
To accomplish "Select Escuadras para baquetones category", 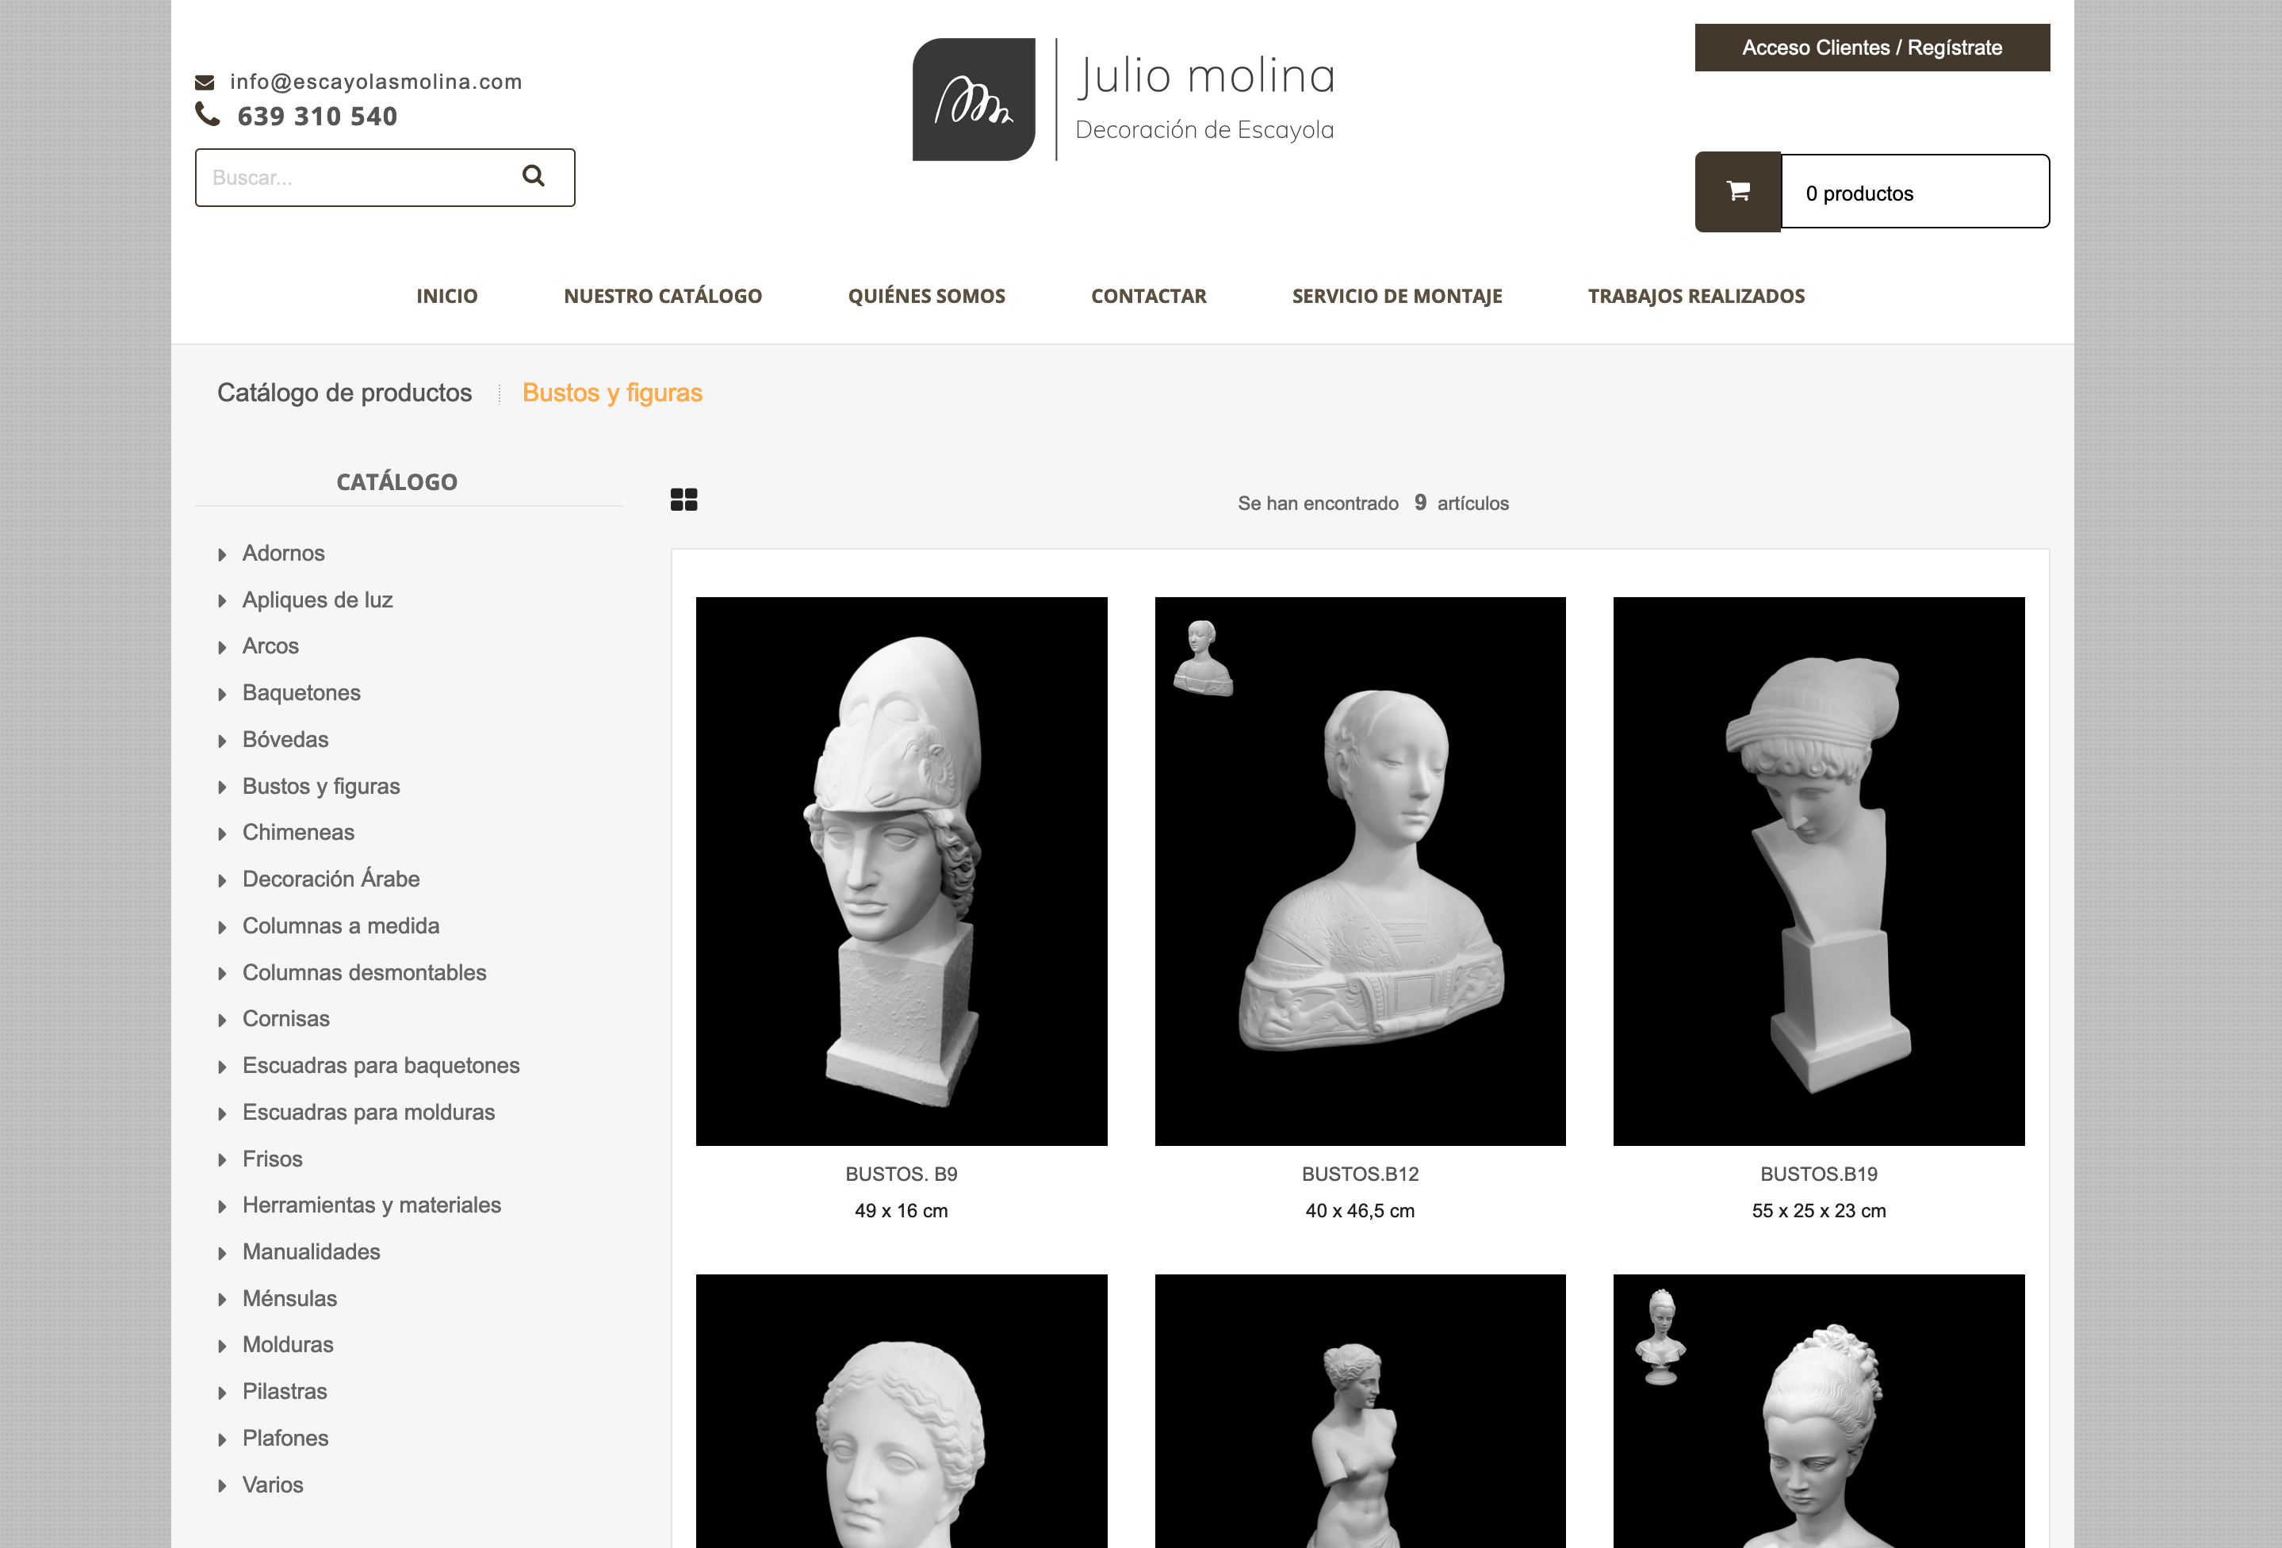I will (x=381, y=1066).
